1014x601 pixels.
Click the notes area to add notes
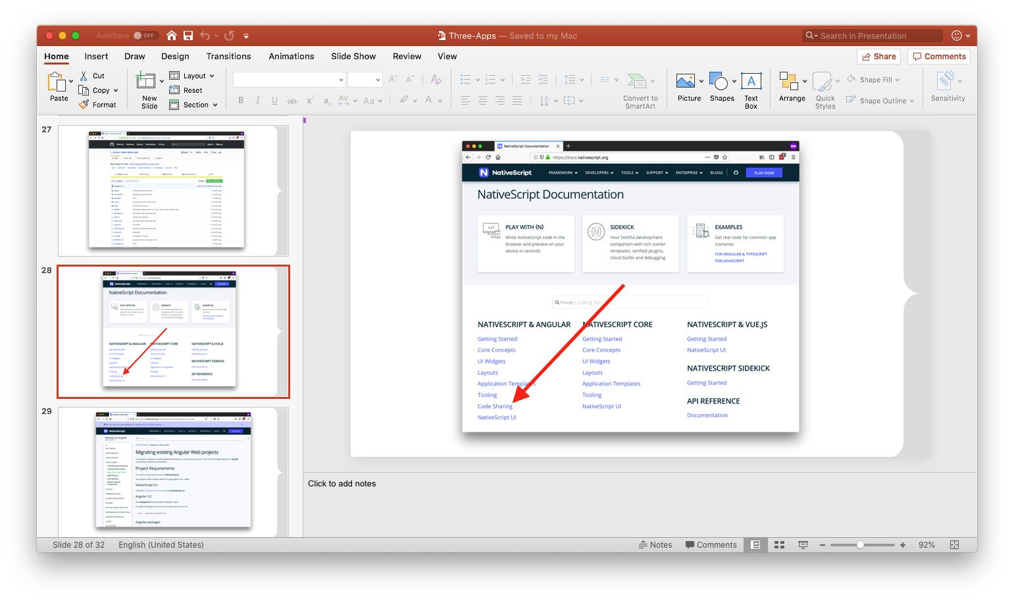640,504
